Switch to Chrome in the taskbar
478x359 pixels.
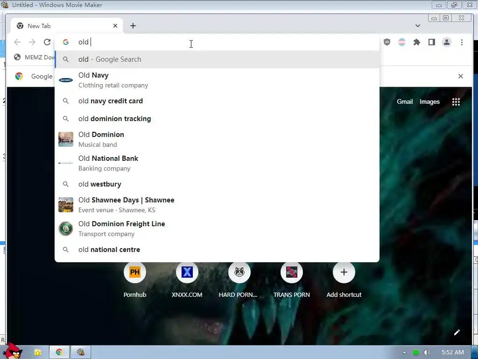(x=59, y=352)
